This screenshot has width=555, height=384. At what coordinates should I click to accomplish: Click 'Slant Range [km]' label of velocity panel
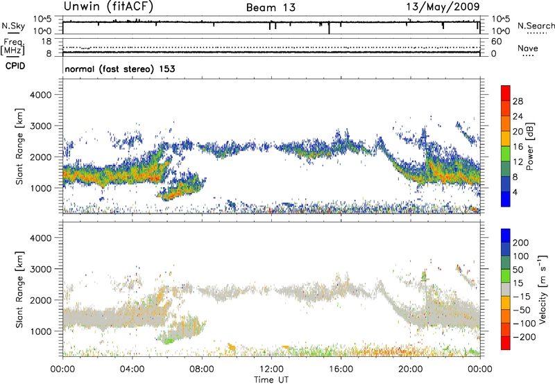[x=19, y=290]
